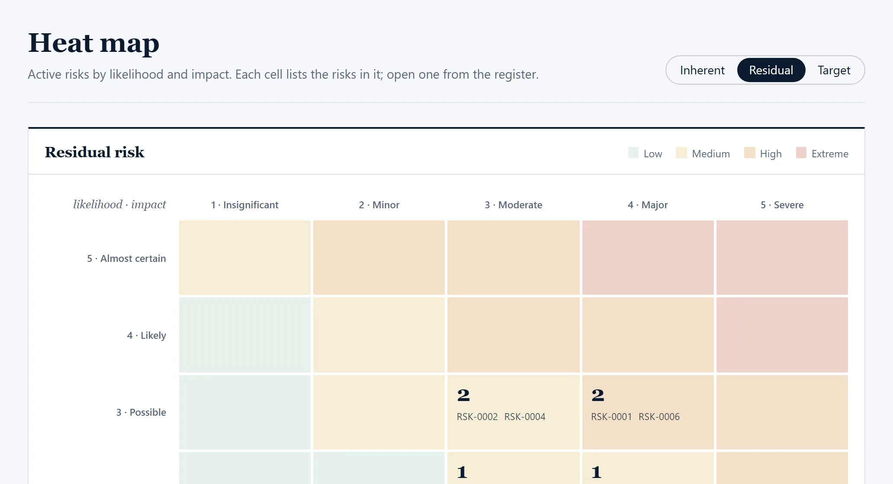Viewport: 893px width, 484px height.
Task: Click the 'likelihood · impact' axis label
Action: (119, 204)
